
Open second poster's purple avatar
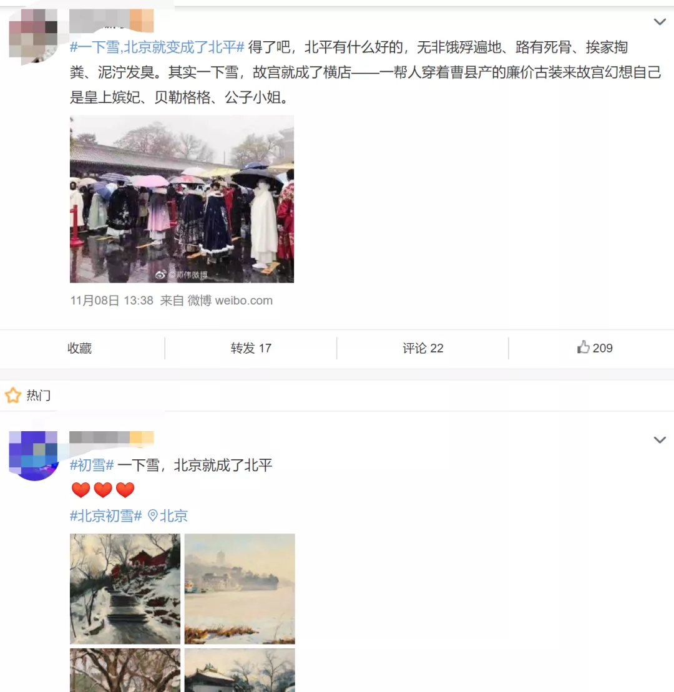33,456
